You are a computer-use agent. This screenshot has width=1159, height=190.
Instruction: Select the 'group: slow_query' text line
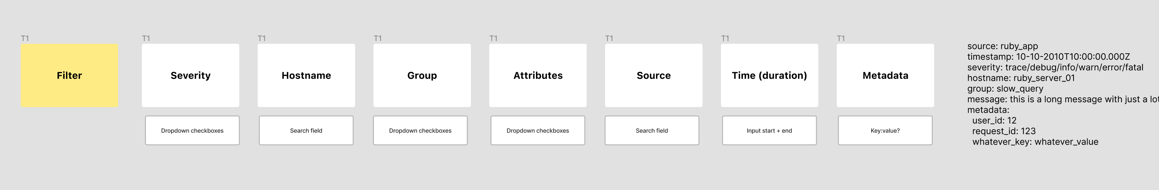point(1005,89)
